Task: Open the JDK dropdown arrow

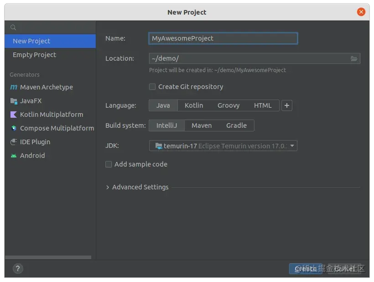Action: tap(292, 146)
